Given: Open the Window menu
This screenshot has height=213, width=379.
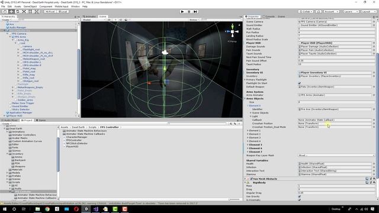Looking at the screenshot, I should [x=75, y=7].
